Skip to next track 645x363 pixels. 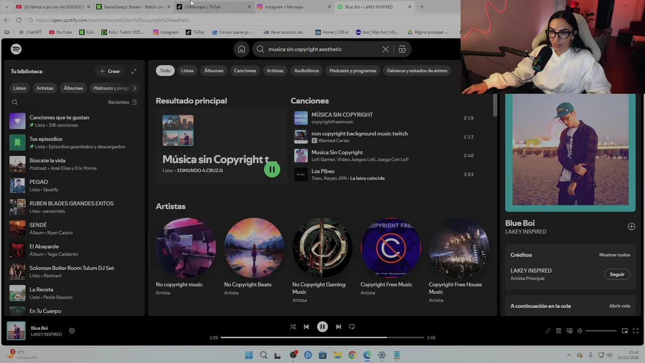point(339,327)
